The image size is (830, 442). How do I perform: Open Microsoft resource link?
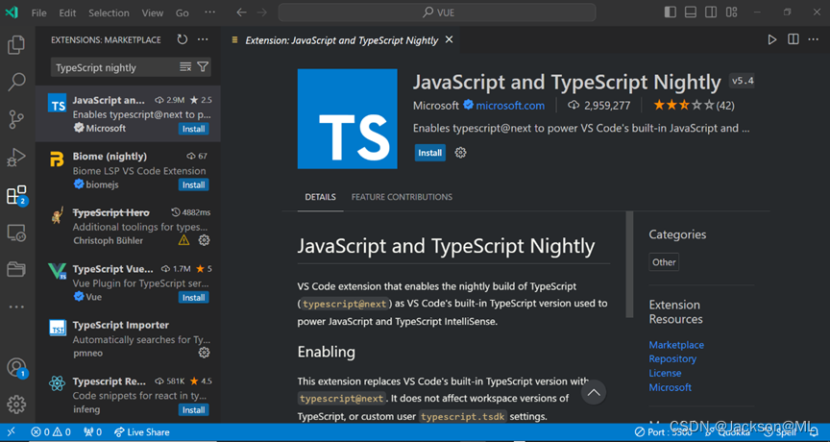[671, 387]
